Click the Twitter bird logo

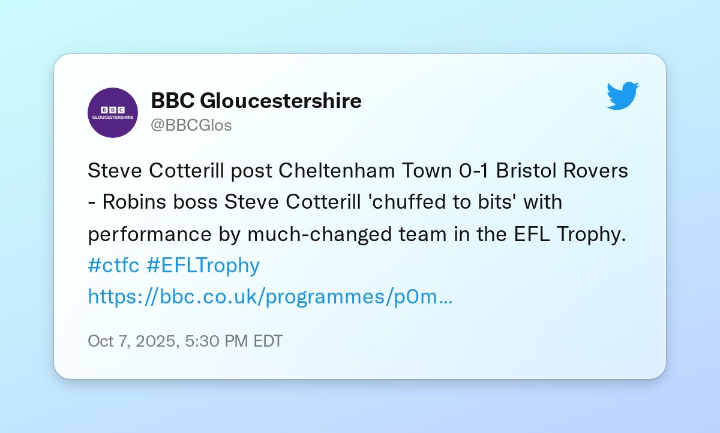tap(622, 96)
